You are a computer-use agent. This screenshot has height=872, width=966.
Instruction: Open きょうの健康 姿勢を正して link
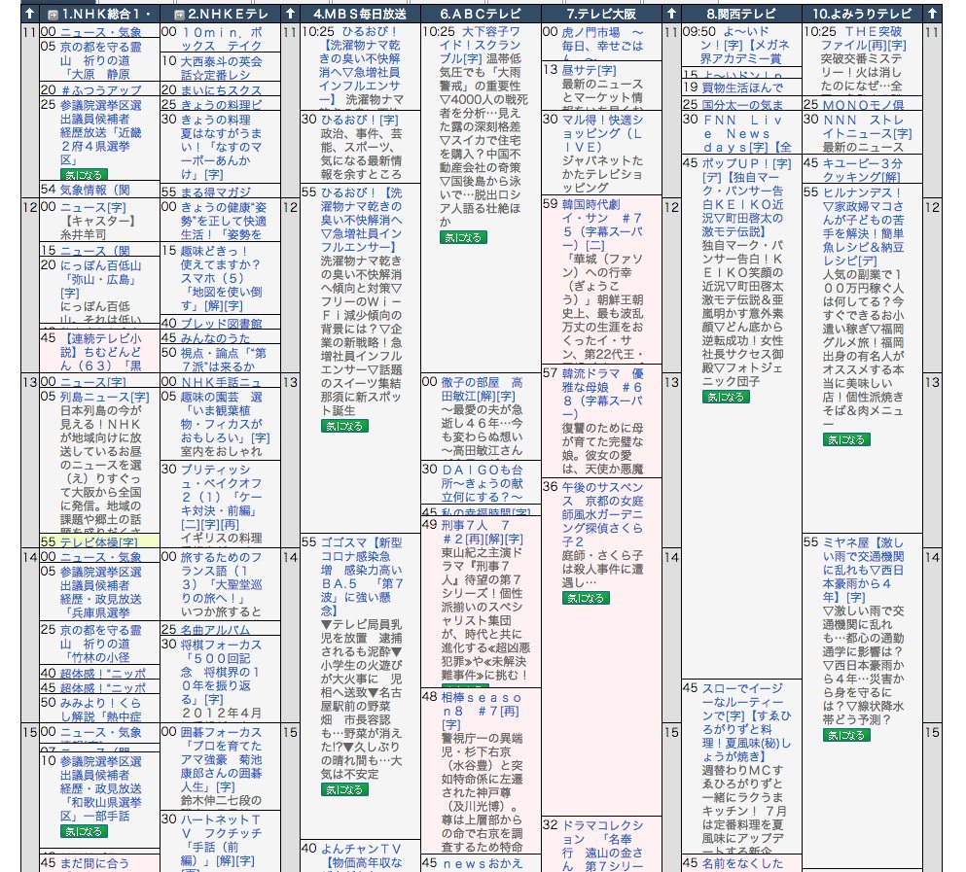click(x=223, y=221)
